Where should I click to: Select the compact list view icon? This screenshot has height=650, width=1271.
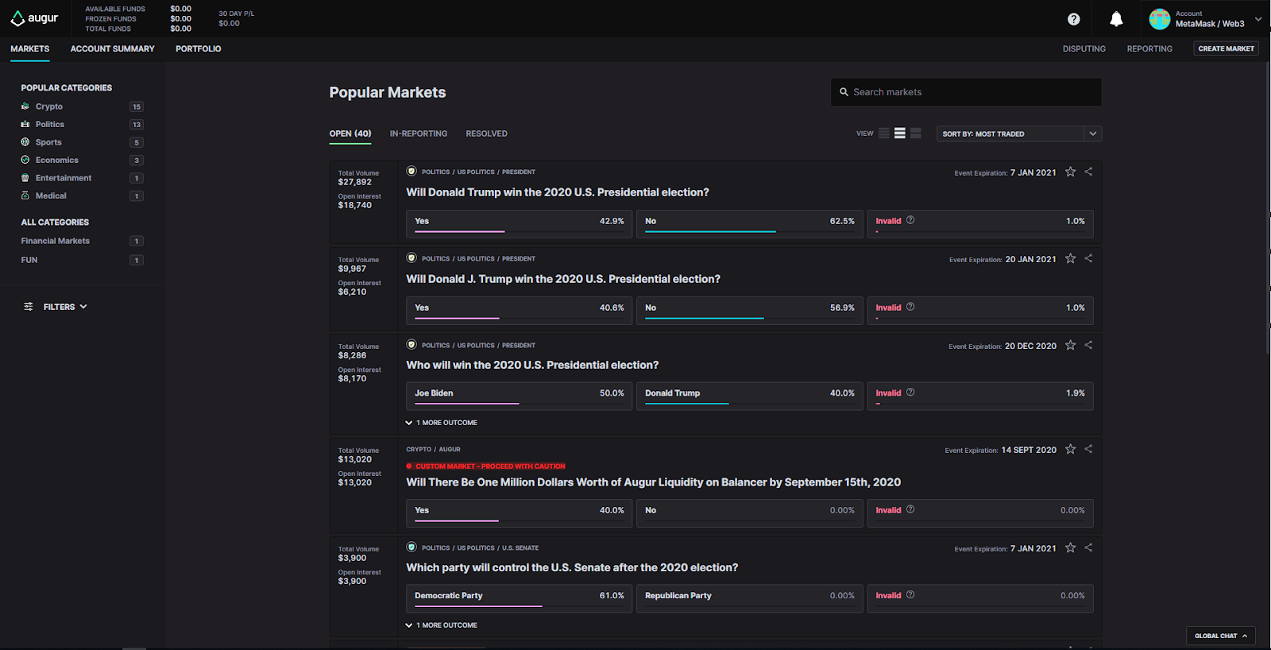point(884,133)
